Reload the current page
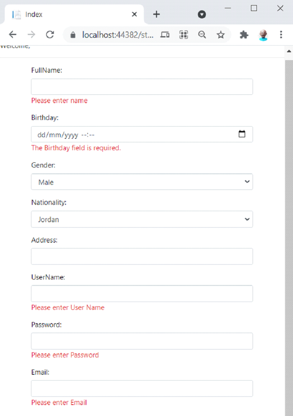This screenshot has height=416, width=293. [50, 35]
